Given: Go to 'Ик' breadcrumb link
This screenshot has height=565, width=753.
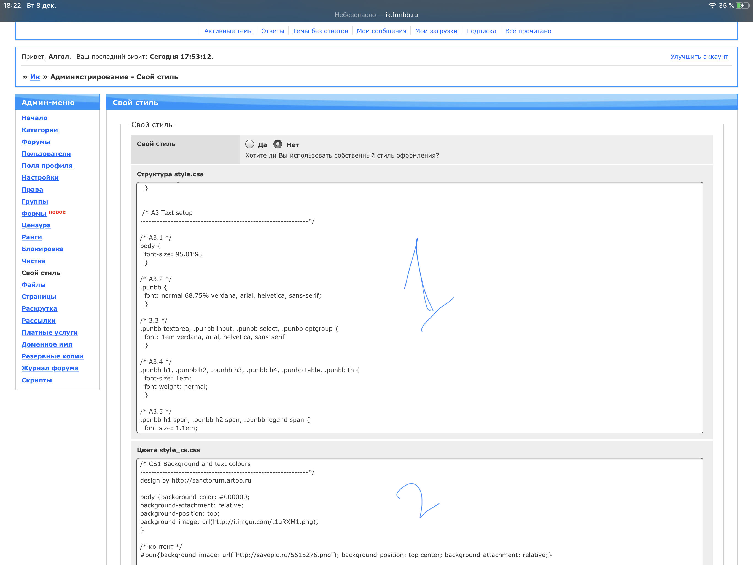Looking at the screenshot, I should click(x=35, y=77).
